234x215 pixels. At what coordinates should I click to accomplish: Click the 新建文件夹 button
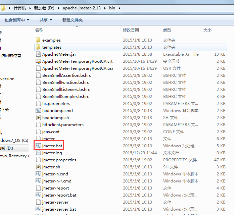click(72, 20)
